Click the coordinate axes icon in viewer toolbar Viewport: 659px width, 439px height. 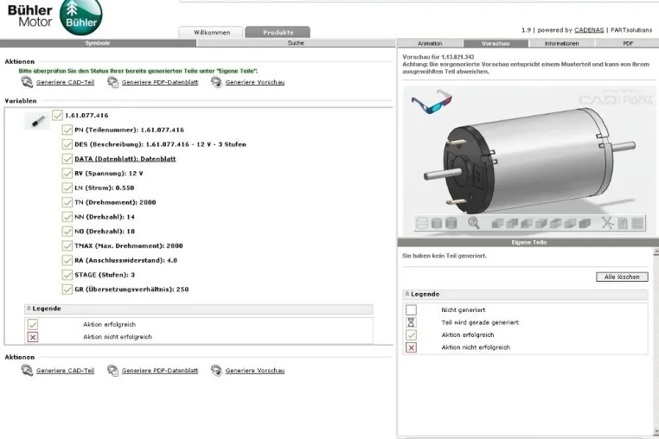tap(607, 223)
